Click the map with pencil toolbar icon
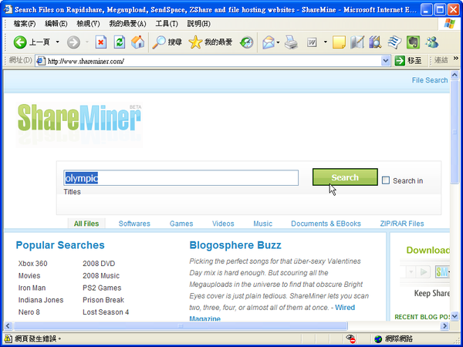The image size is (463, 347). coord(357,42)
